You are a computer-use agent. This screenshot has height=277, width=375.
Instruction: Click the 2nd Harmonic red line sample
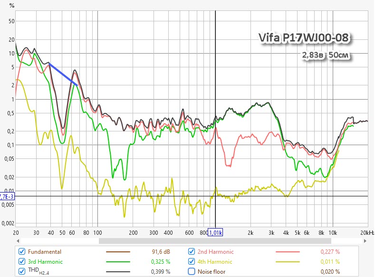288,252
